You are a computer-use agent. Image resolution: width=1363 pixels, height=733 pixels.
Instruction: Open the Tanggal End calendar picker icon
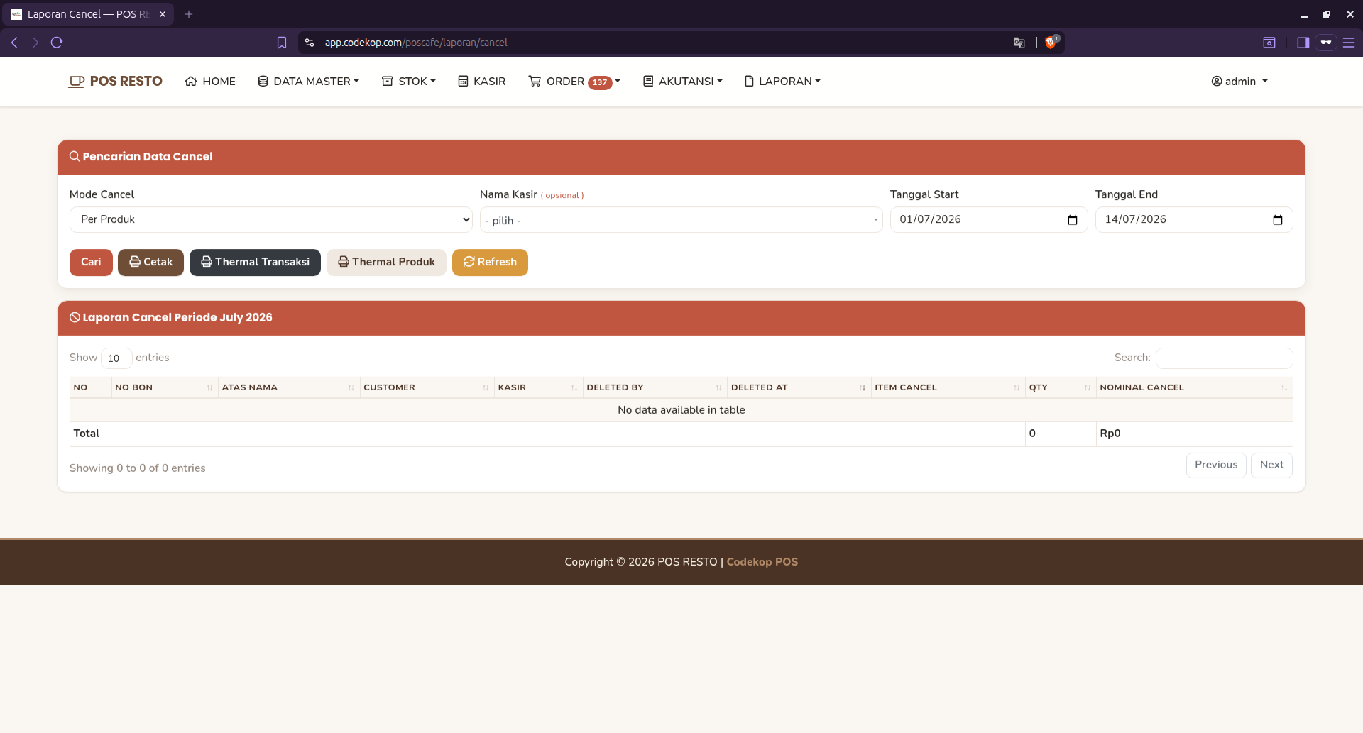pyautogui.click(x=1277, y=220)
